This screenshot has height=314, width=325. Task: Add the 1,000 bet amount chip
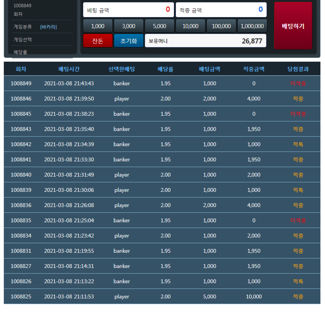pyautogui.click(x=98, y=26)
